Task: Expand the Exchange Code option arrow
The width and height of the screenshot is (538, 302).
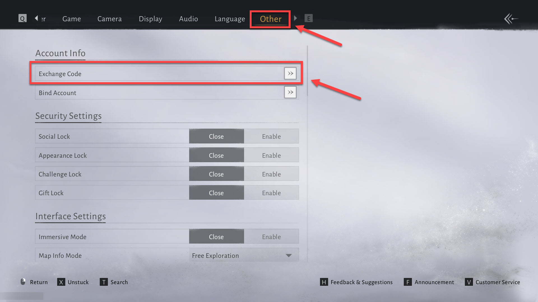Action: pos(290,74)
